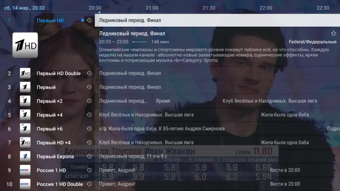
Task: Open archive icon for Первый +6
Action: tap(89, 128)
